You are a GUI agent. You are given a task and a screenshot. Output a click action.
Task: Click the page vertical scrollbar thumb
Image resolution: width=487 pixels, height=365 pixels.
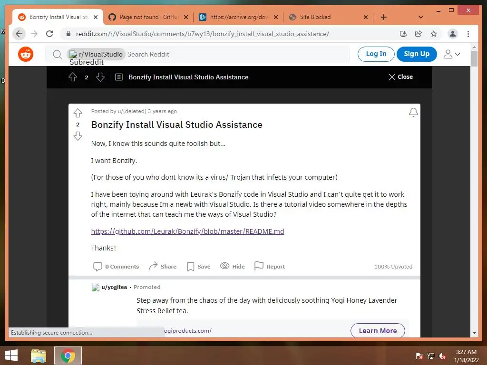tap(474, 58)
